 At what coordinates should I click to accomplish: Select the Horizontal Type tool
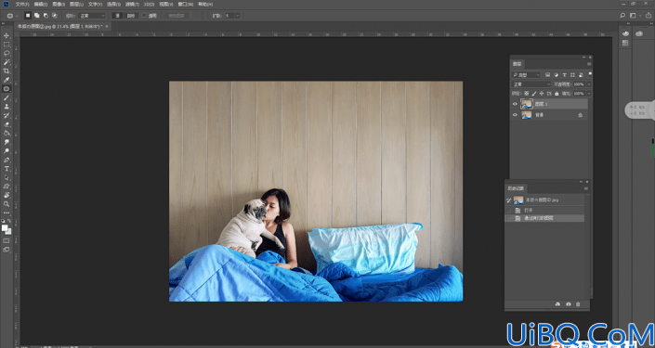pyautogui.click(x=7, y=169)
